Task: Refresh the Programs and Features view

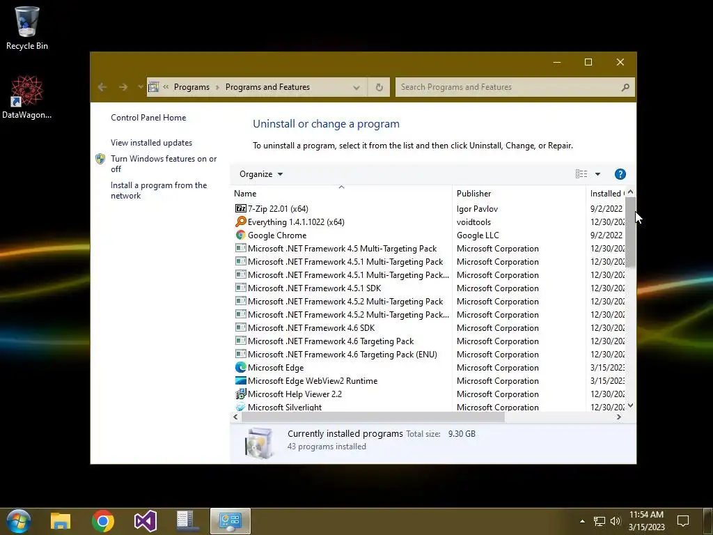Action: click(x=379, y=87)
